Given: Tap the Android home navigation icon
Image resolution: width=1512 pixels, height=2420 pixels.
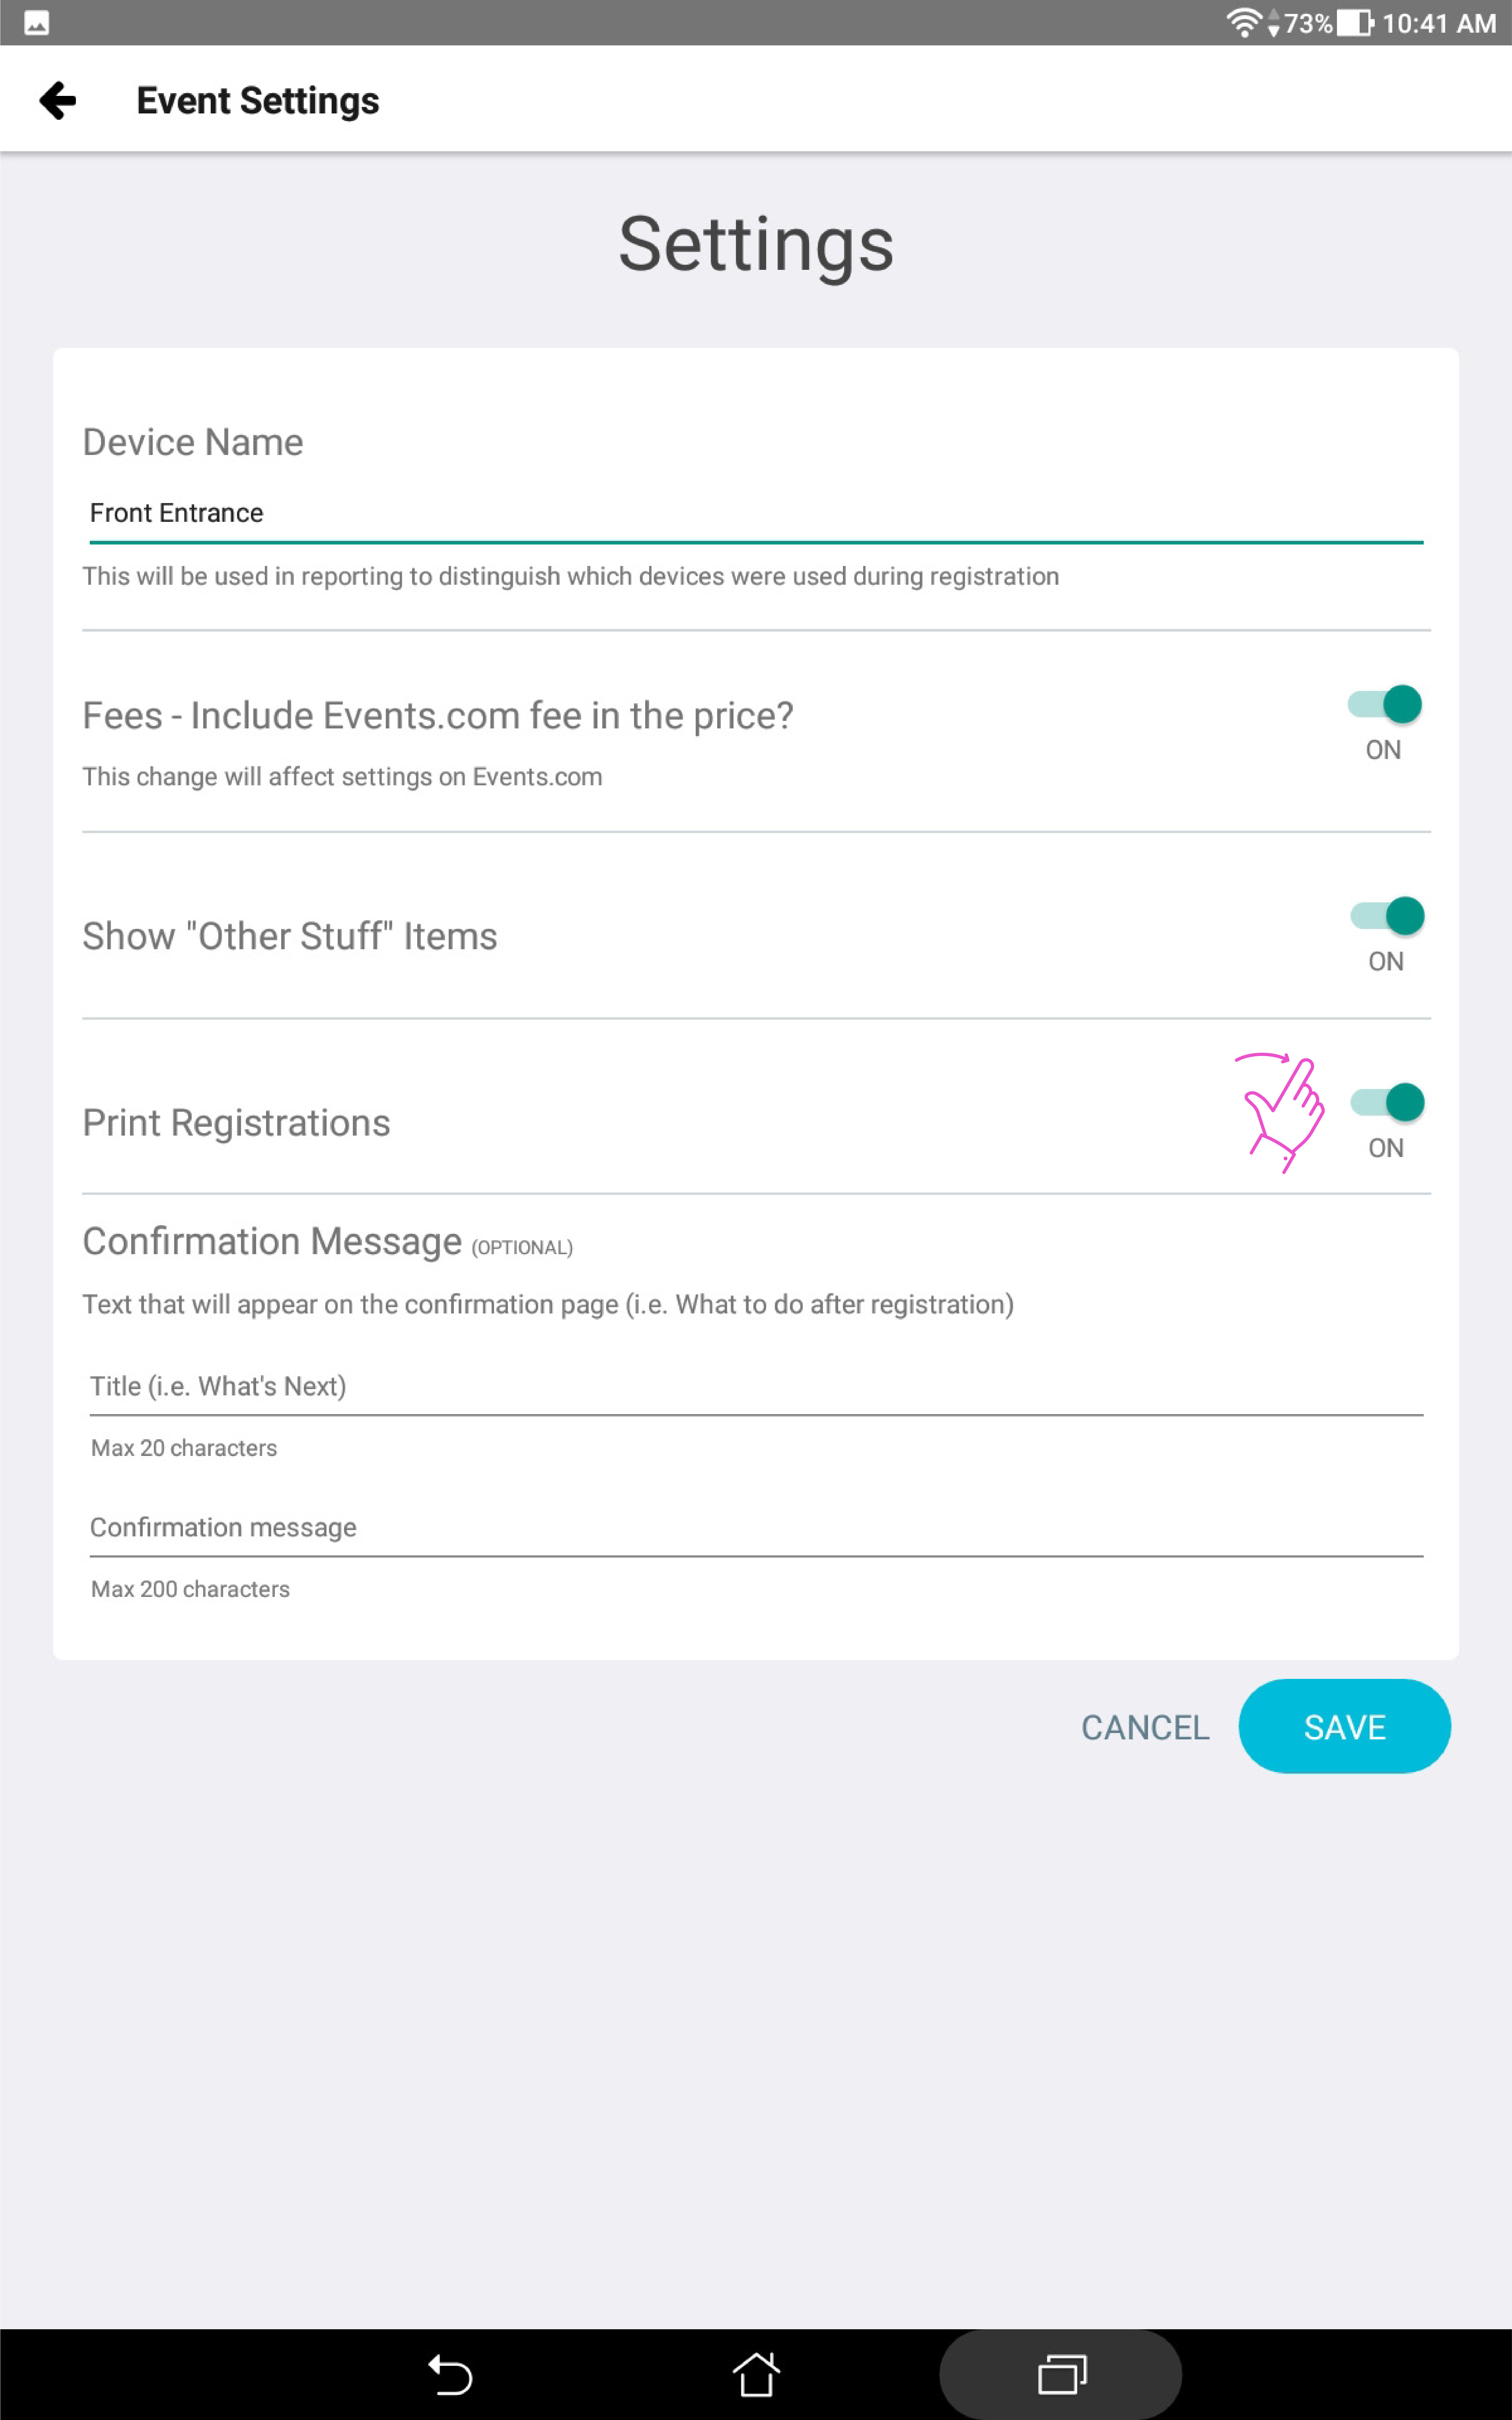Looking at the screenshot, I should (x=756, y=2374).
